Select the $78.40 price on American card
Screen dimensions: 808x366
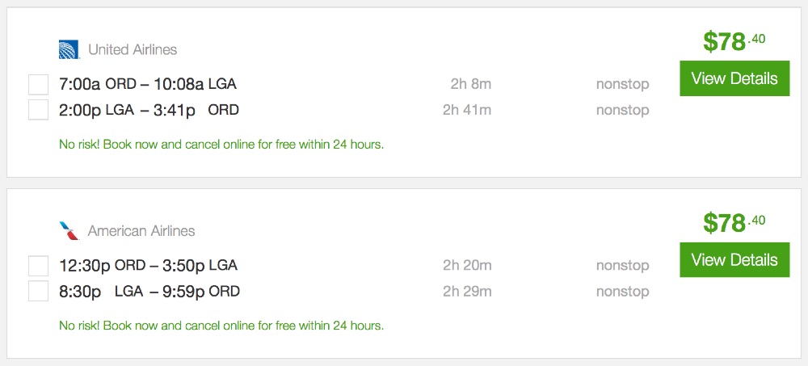(x=734, y=222)
